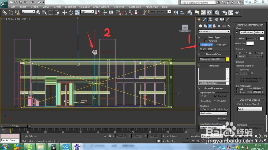Click the mr Sky Portal button
This screenshot has width=268, height=150.
206,49
